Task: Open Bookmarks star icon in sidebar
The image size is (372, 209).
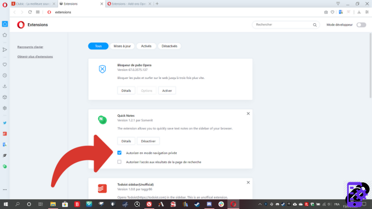Action: pos(5,35)
